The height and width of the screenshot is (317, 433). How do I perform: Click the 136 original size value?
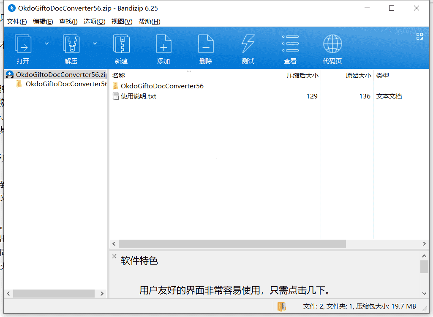[x=365, y=96]
